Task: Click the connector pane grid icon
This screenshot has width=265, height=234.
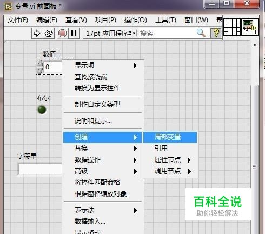Action: pyautogui.click(x=232, y=27)
